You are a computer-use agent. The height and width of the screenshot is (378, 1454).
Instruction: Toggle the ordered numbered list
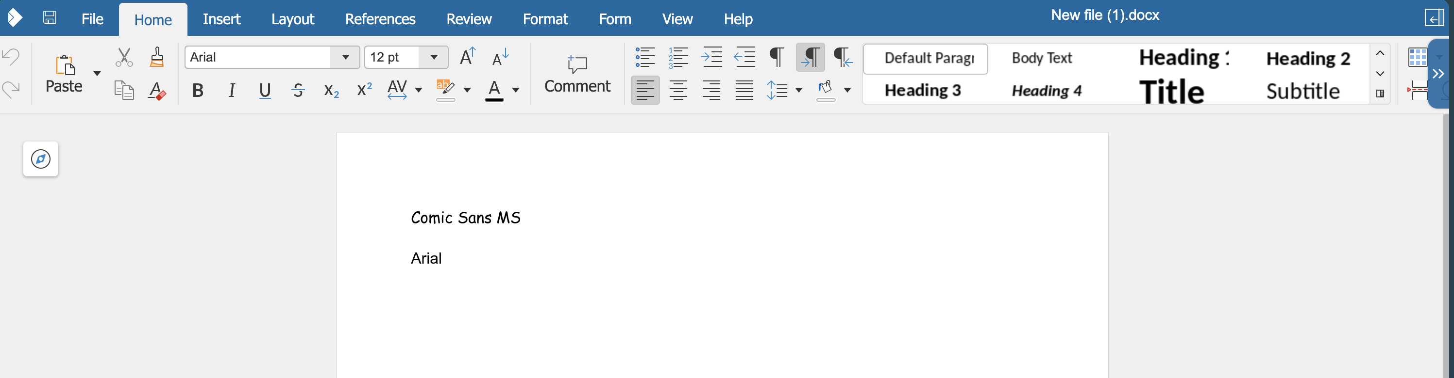[678, 57]
